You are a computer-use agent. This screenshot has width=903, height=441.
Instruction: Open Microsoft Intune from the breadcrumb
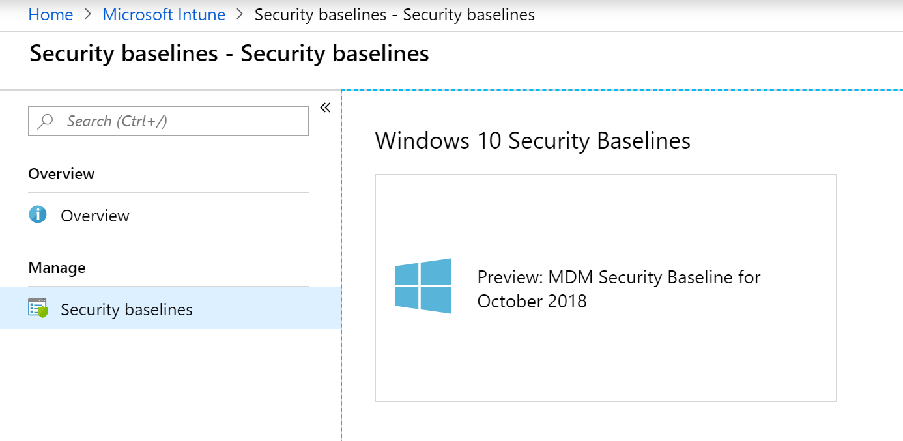164,14
